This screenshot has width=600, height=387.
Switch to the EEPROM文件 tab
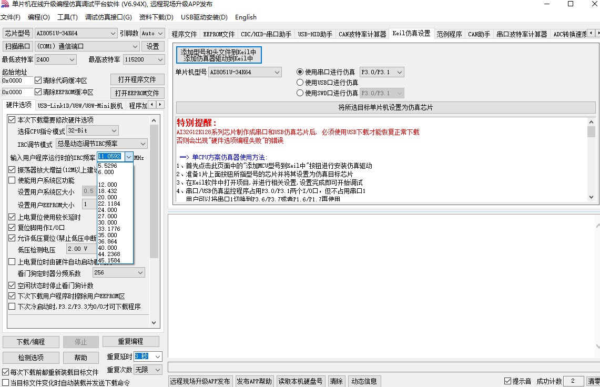(219, 34)
